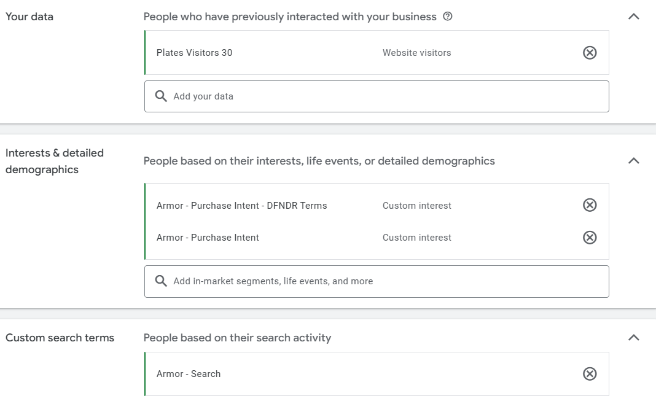This screenshot has height=404, width=656.
Task: Select the Plates Visitors 30 entry
Action: point(194,53)
